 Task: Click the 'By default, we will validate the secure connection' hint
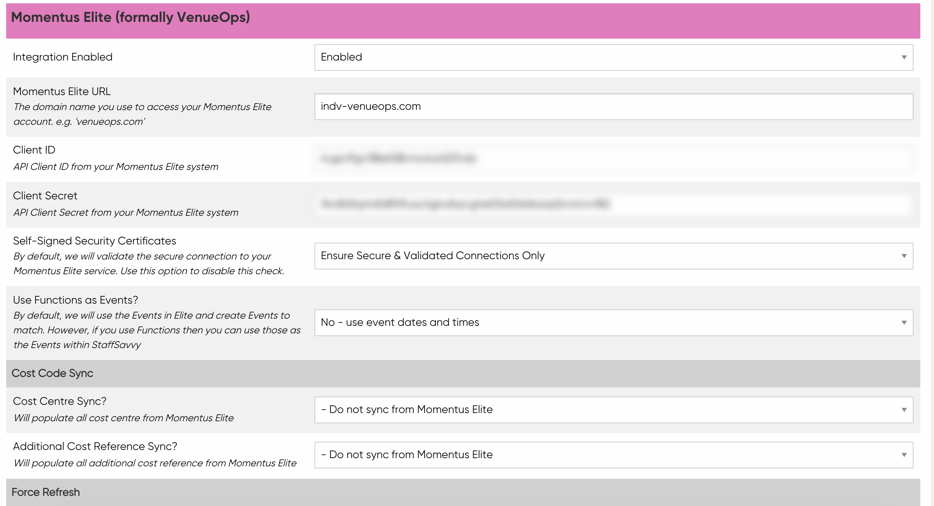click(x=149, y=264)
